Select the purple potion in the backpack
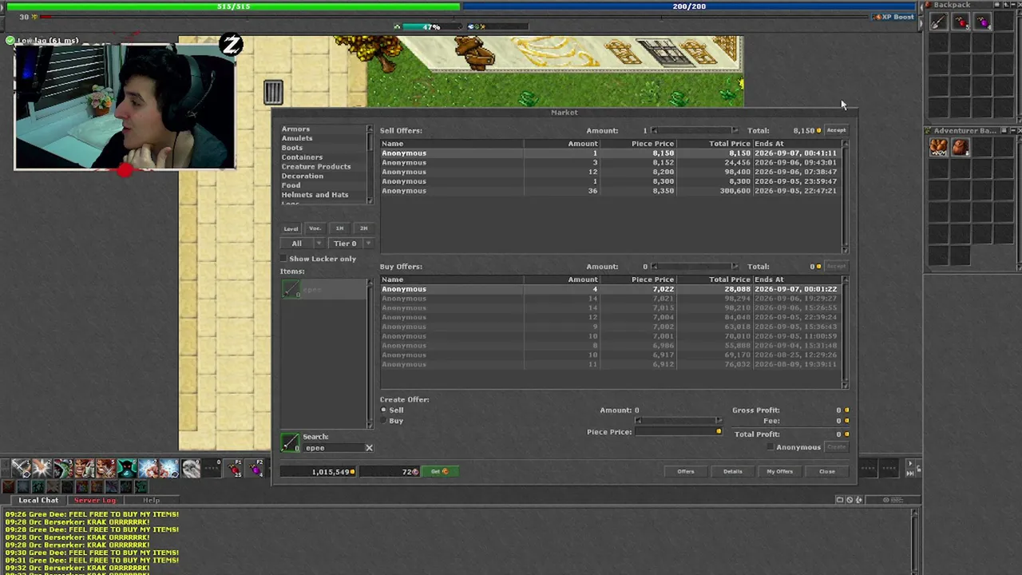The image size is (1022, 575). pyautogui.click(x=983, y=22)
